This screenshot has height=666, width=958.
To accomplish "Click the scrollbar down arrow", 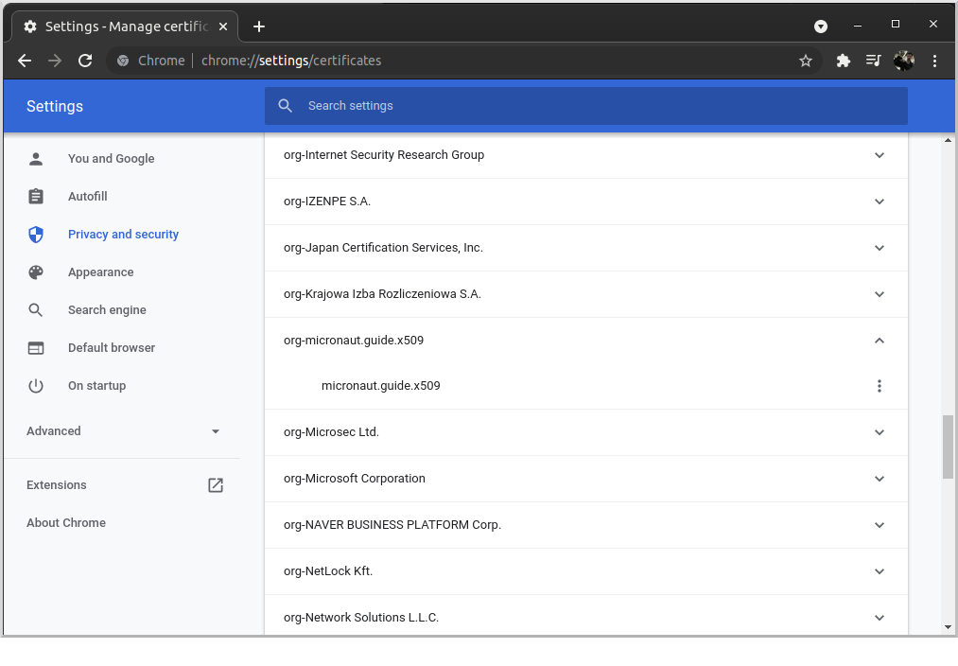I will click(948, 627).
